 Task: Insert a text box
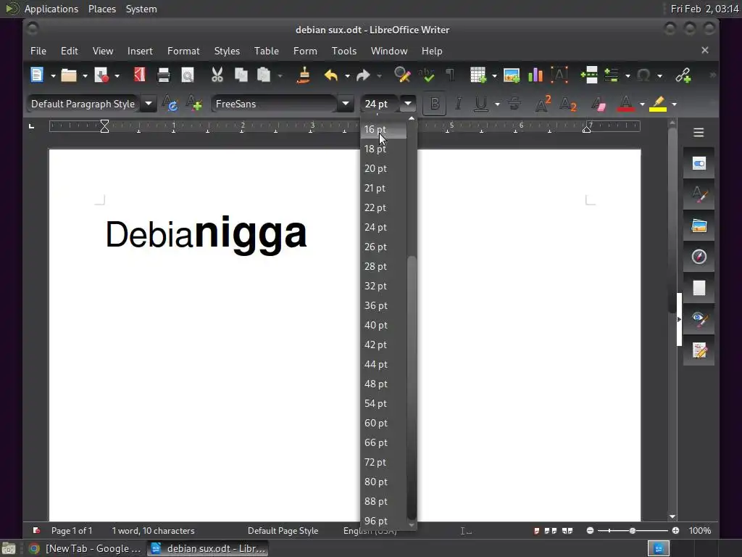(x=559, y=75)
